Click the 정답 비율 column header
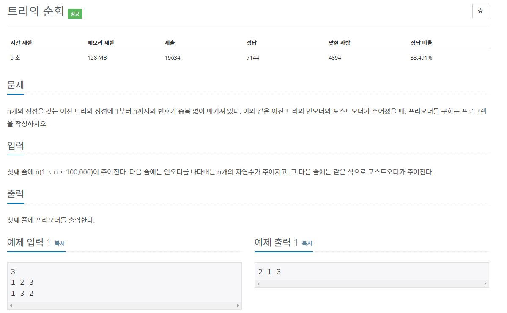The image size is (507, 313). [x=421, y=43]
